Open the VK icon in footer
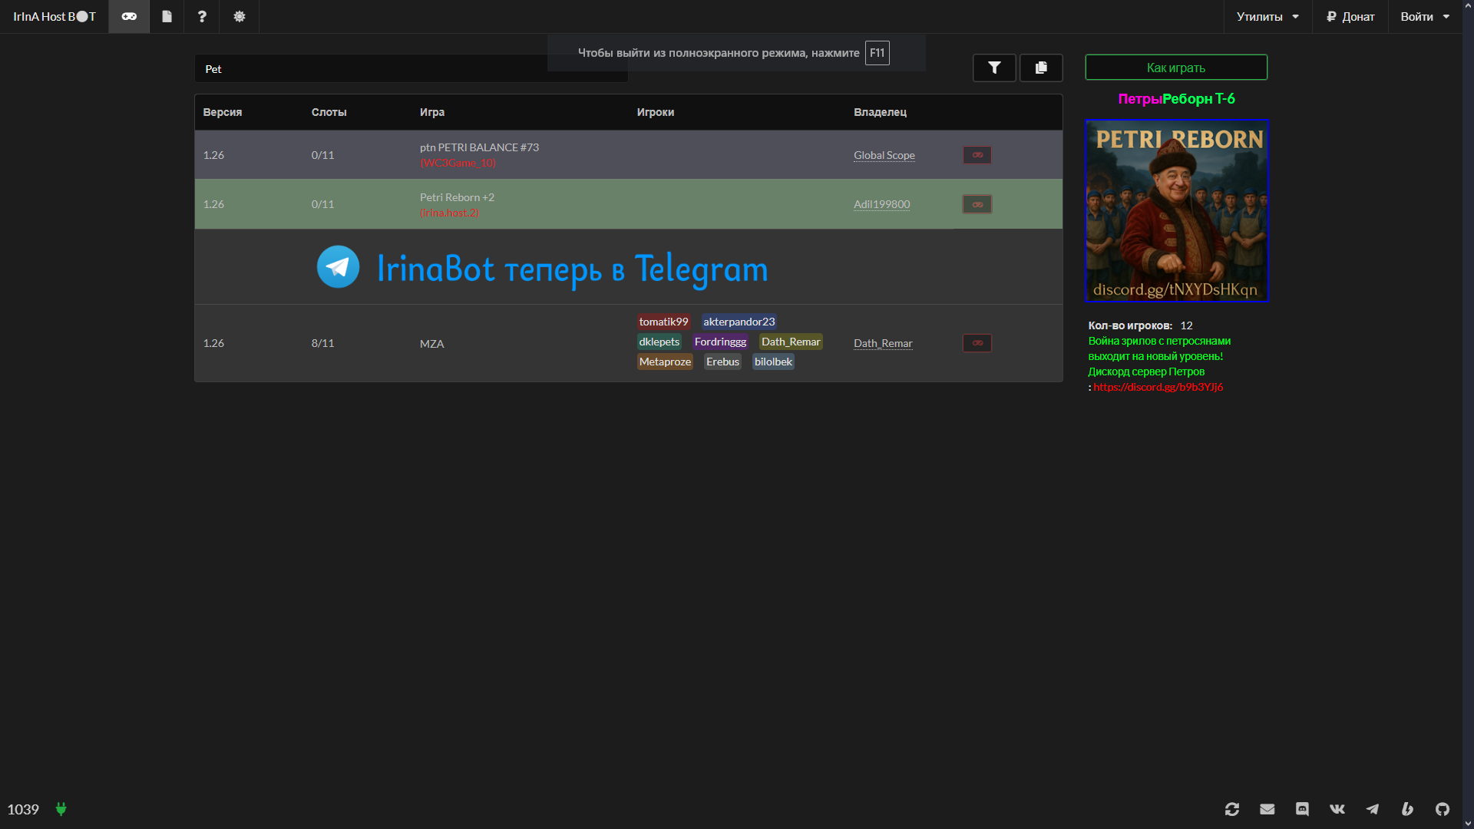The image size is (1474, 829). (x=1337, y=809)
